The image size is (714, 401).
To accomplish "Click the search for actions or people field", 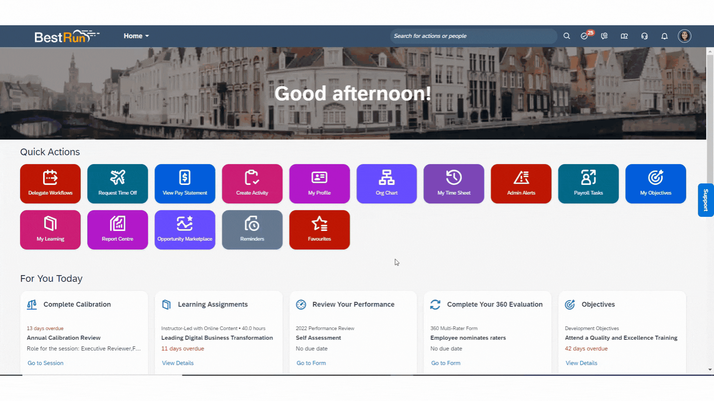I will click(x=473, y=36).
